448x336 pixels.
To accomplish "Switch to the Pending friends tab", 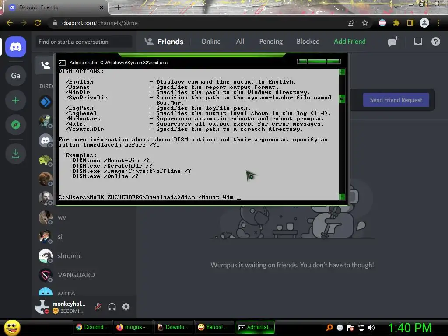I will [271, 42].
